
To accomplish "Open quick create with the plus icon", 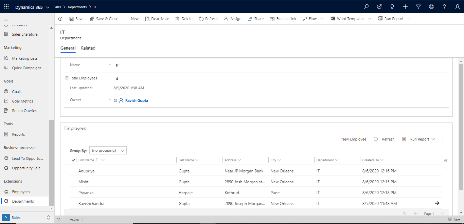I will point(405,6).
